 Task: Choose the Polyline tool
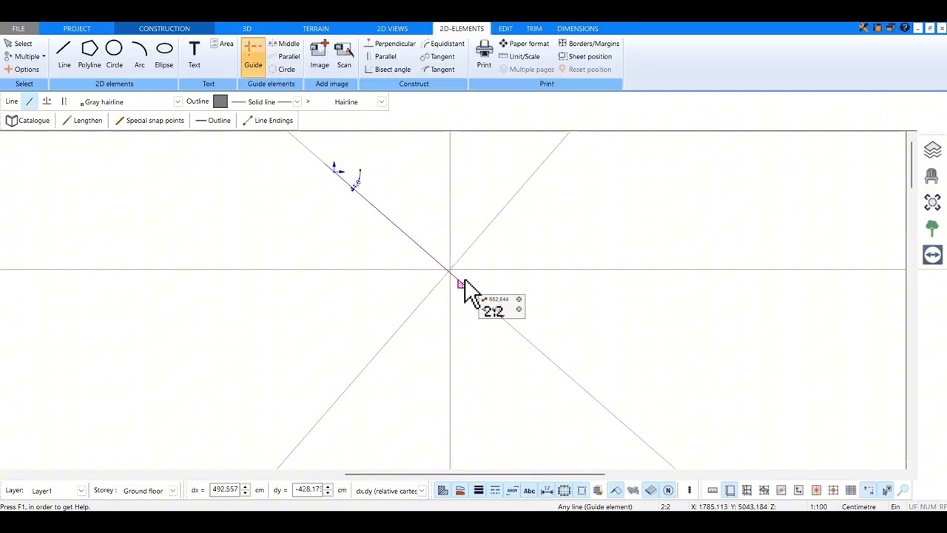point(90,55)
